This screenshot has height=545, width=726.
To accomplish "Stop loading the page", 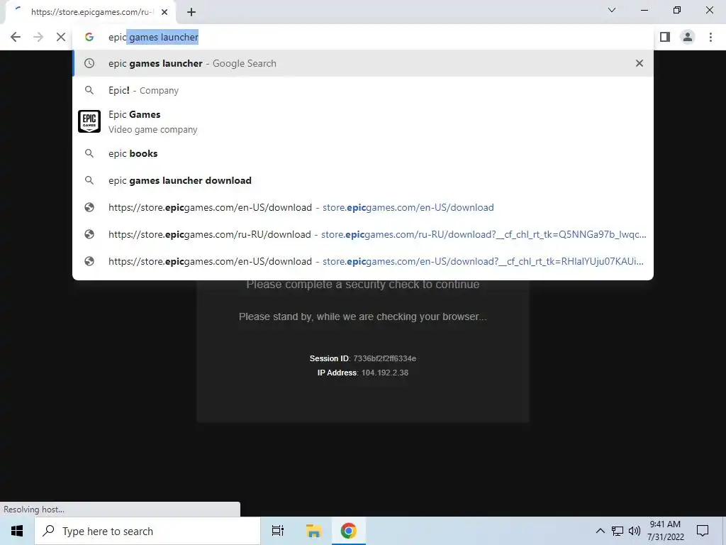I will [x=61, y=37].
